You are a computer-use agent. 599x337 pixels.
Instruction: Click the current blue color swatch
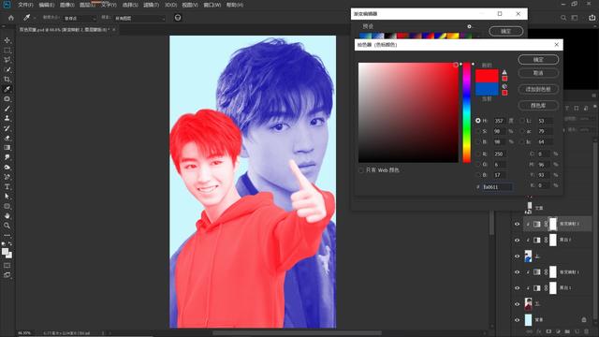pyautogui.click(x=487, y=89)
